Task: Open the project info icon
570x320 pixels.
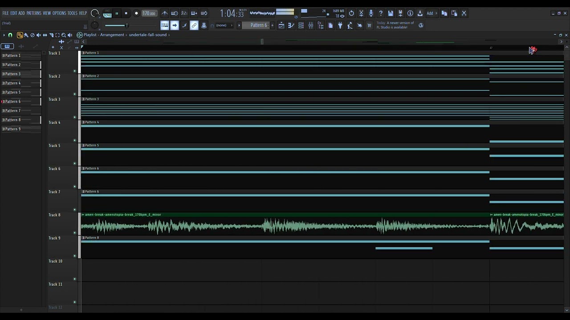Action: (x=410, y=13)
